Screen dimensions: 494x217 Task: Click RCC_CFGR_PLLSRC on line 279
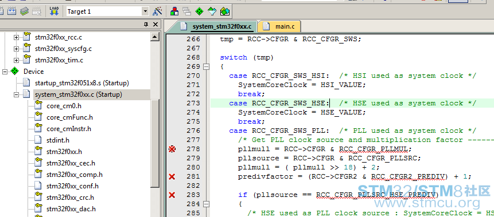tap(383, 158)
